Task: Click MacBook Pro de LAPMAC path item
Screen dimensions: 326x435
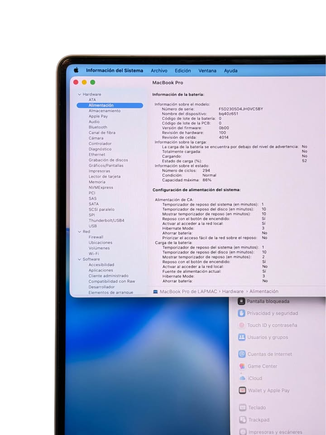Action: point(188,291)
